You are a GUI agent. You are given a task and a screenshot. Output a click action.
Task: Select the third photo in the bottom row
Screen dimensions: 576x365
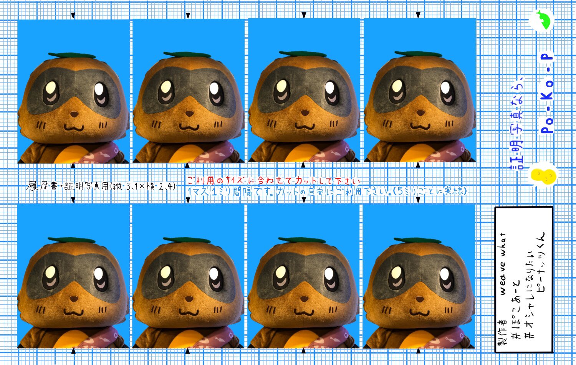[303, 276]
